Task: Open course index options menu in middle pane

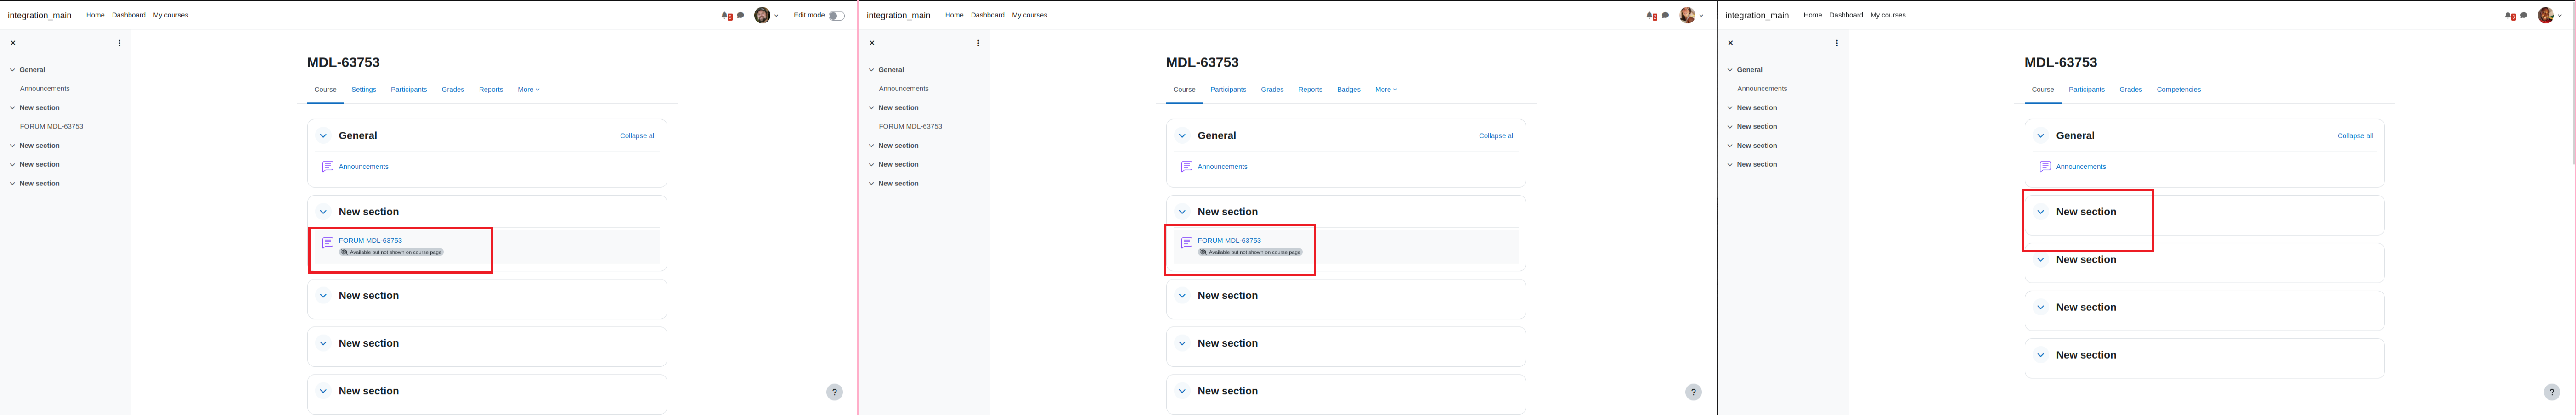Action: coord(979,43)
